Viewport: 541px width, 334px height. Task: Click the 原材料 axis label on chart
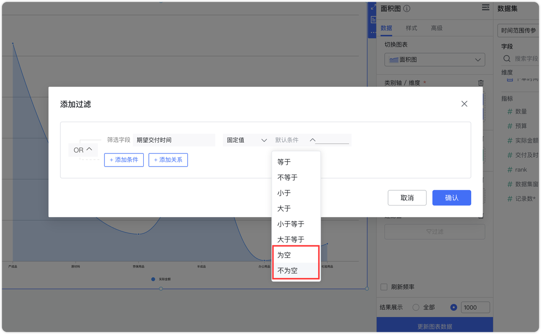tap(76, 267)
